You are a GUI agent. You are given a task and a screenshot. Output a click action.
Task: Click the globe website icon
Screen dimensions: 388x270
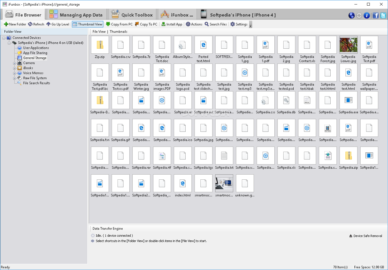[352, 15]
